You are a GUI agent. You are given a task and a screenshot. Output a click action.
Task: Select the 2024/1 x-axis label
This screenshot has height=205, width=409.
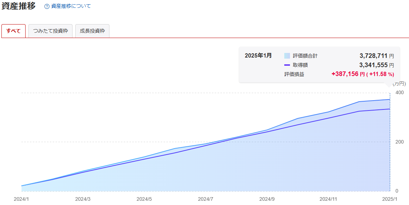tap(21, 199)
